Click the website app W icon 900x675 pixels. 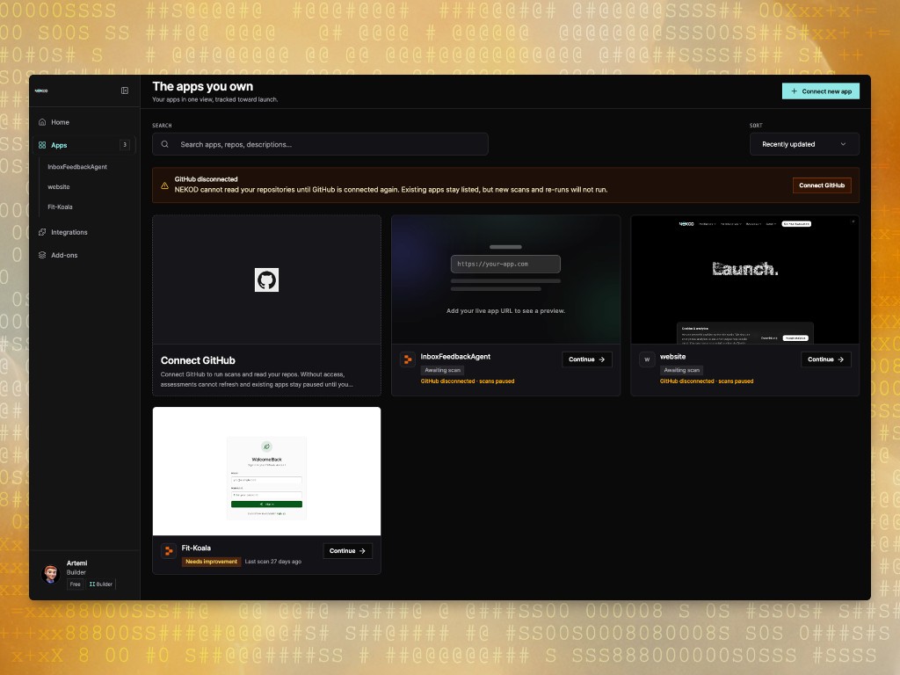coord(647,359)
